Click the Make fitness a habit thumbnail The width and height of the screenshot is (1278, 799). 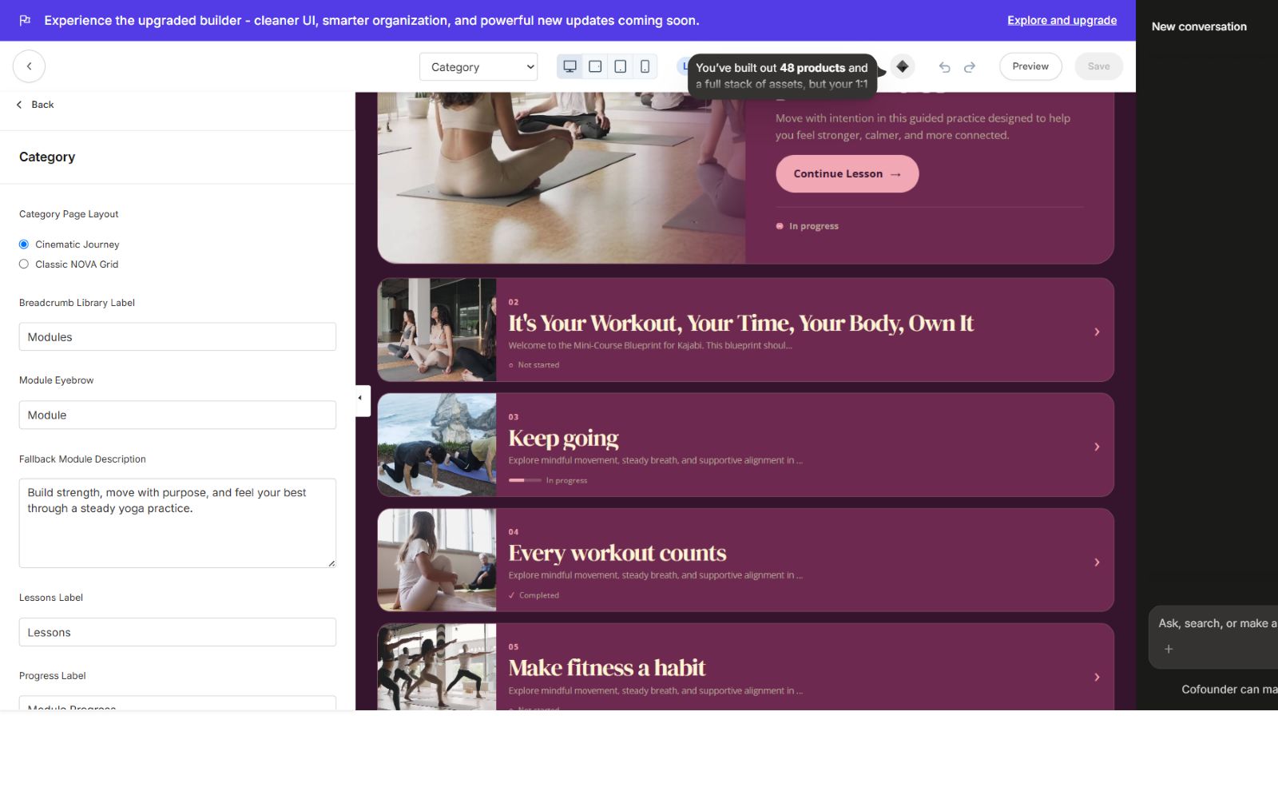[x=437, y=667]
